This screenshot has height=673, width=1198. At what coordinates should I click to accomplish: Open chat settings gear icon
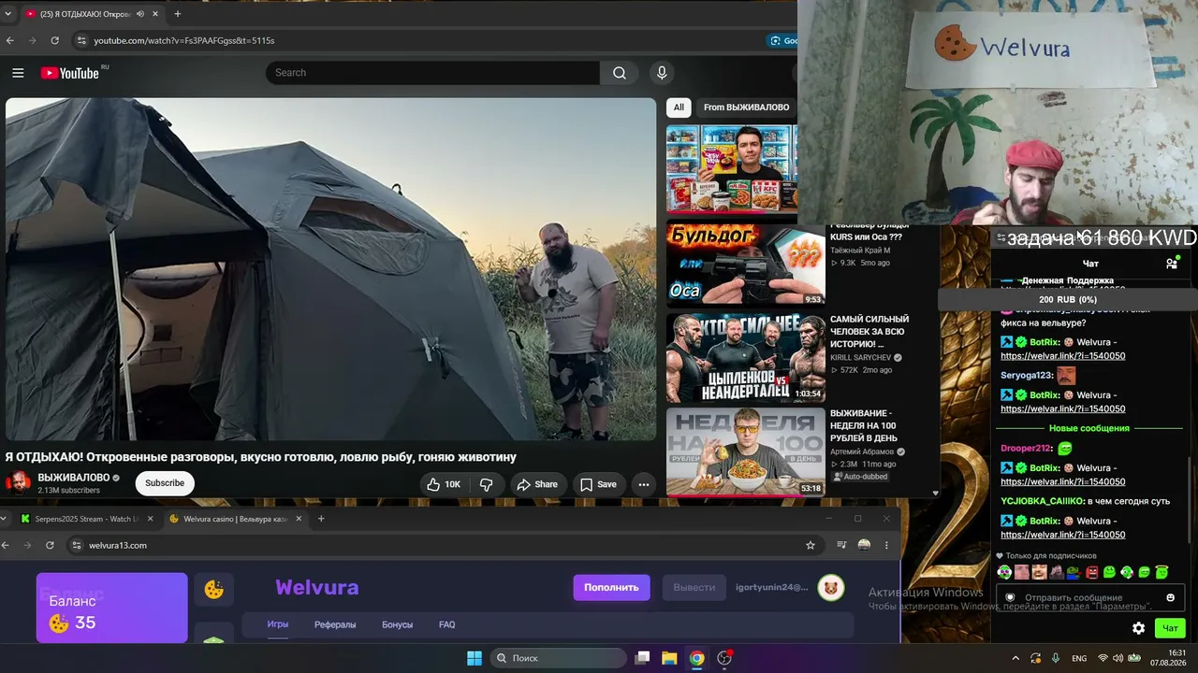(x=1138, y=628)
